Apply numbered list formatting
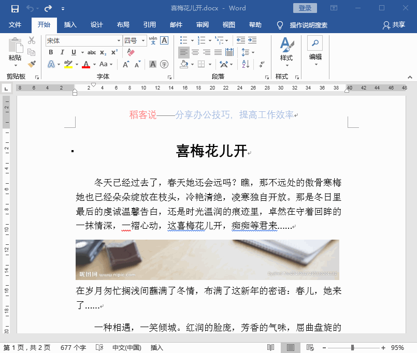417x353 pixels. 202,40
